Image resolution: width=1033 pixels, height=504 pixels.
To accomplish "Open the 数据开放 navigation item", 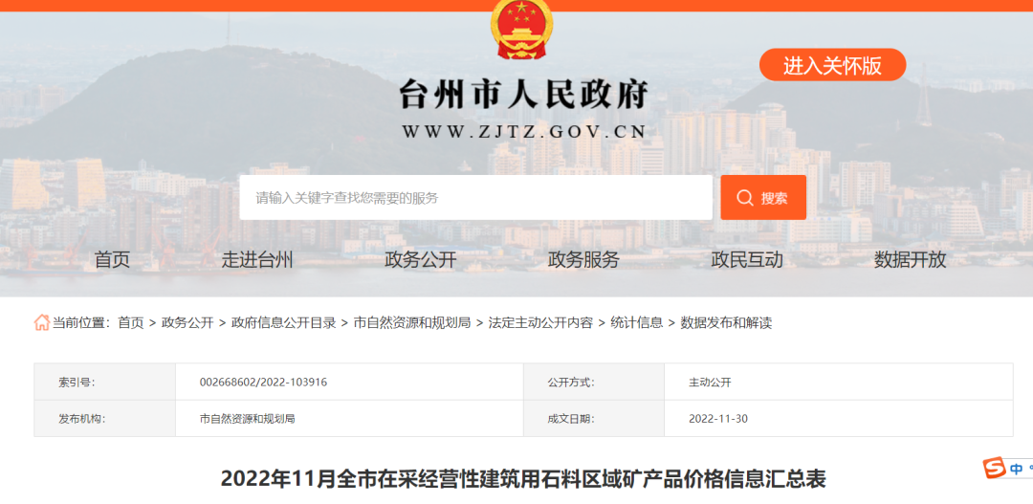I will [x=910, y=259].
